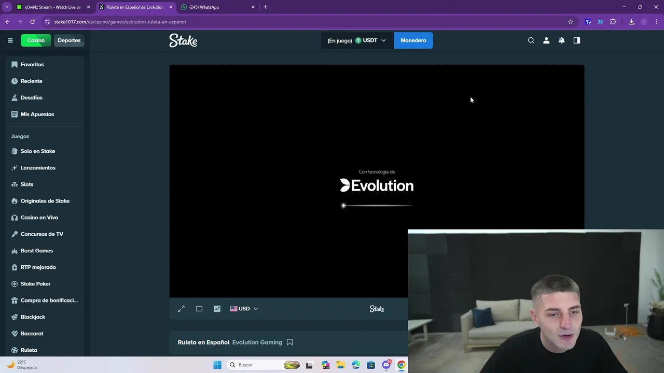Open the 7TV extension icon

[x=600, y=22]
